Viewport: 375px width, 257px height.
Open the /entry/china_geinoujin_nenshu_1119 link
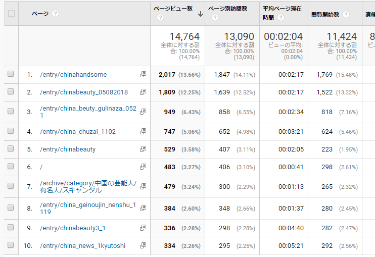coord(88,208)
